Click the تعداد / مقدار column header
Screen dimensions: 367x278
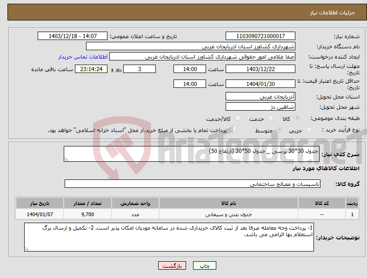(x=87, y=203)
